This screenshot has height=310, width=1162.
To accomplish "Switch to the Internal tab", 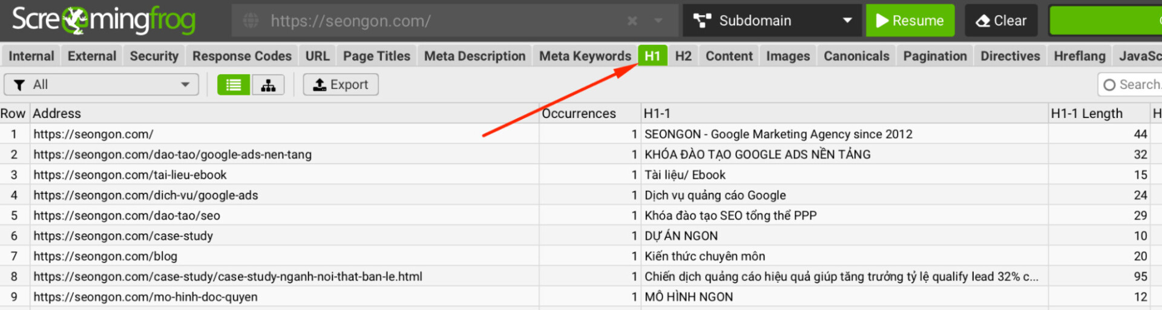I will [31, 56].
